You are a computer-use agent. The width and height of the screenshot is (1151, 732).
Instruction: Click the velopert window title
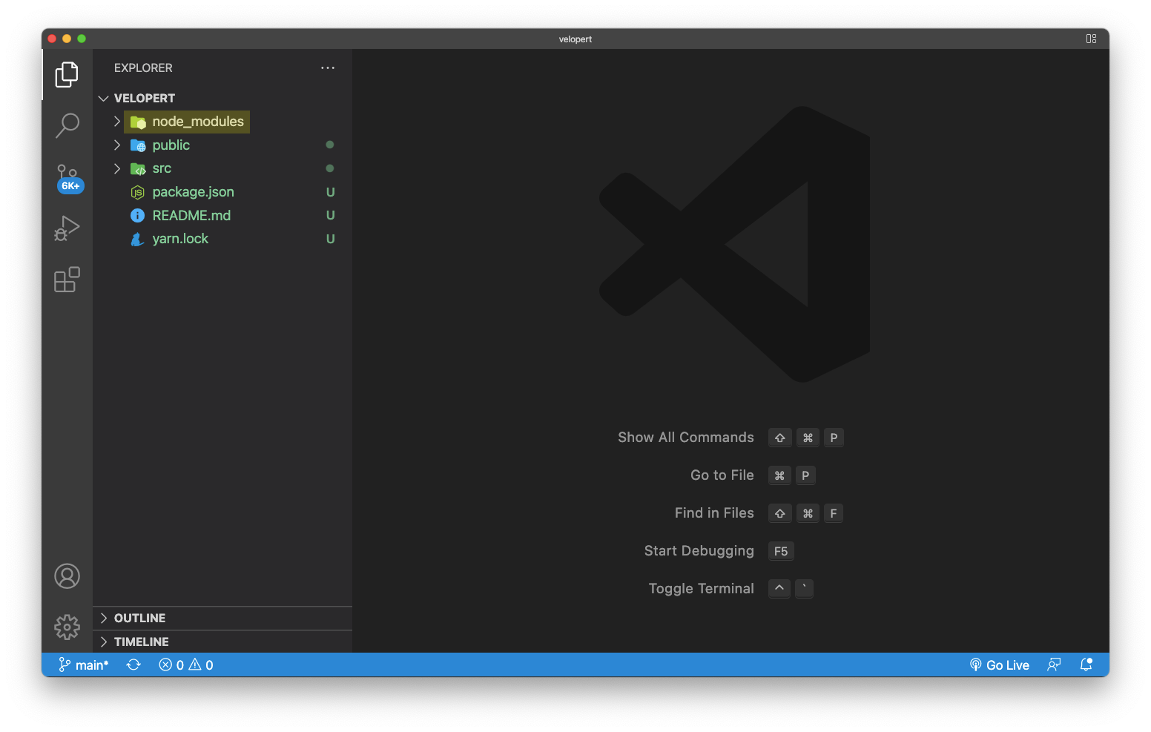pos(575,39)
